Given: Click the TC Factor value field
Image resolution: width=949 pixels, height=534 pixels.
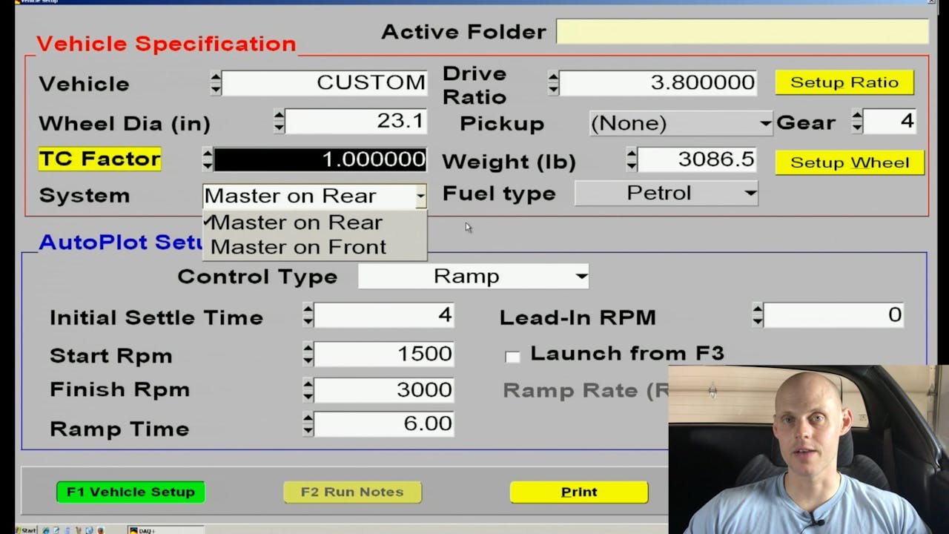Looking at the screenshot, I should tap(320, 159).
